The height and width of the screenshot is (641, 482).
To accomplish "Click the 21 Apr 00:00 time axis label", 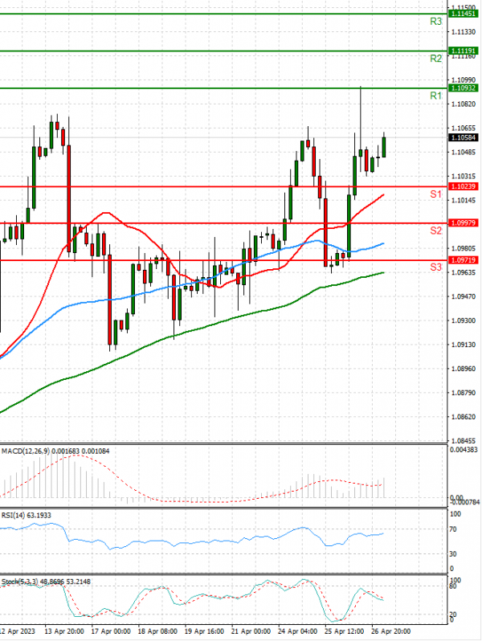I will [251, 631].
